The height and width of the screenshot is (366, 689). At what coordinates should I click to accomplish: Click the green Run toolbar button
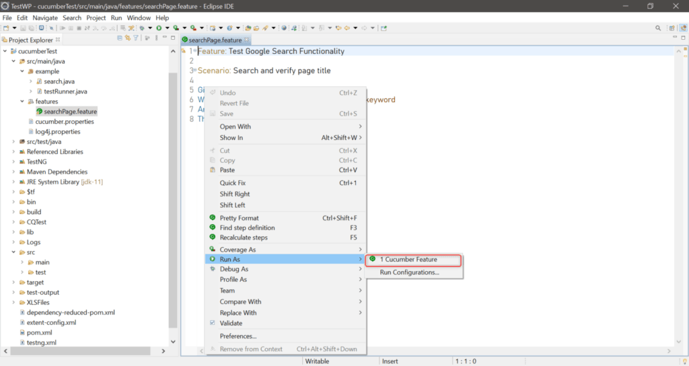coord(159,28)
